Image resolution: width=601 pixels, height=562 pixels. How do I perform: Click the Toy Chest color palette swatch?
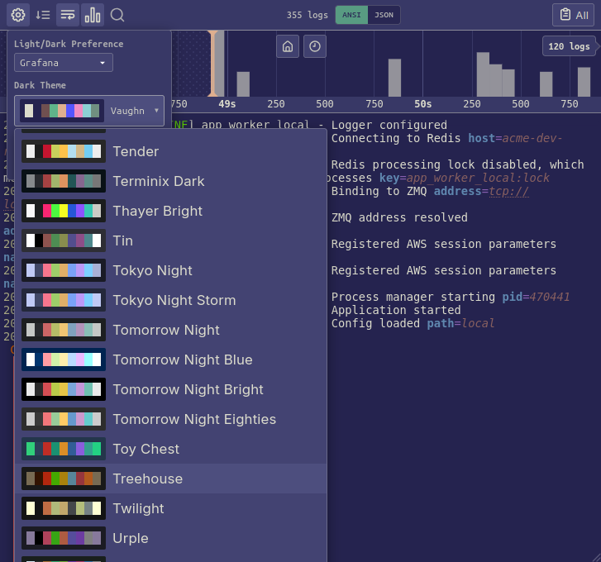(64, 449)
